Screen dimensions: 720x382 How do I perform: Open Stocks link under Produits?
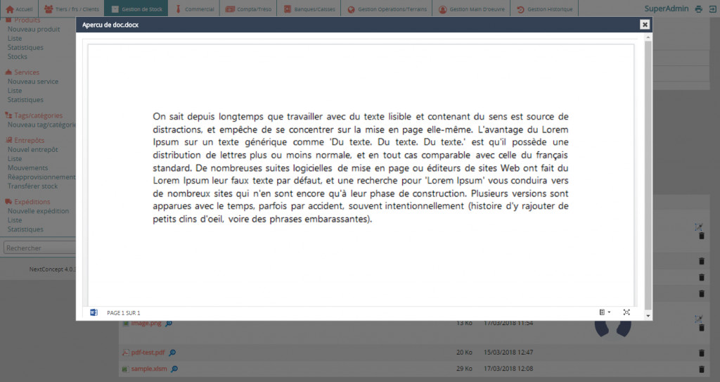pyautogui.click(x=17, y=56)
